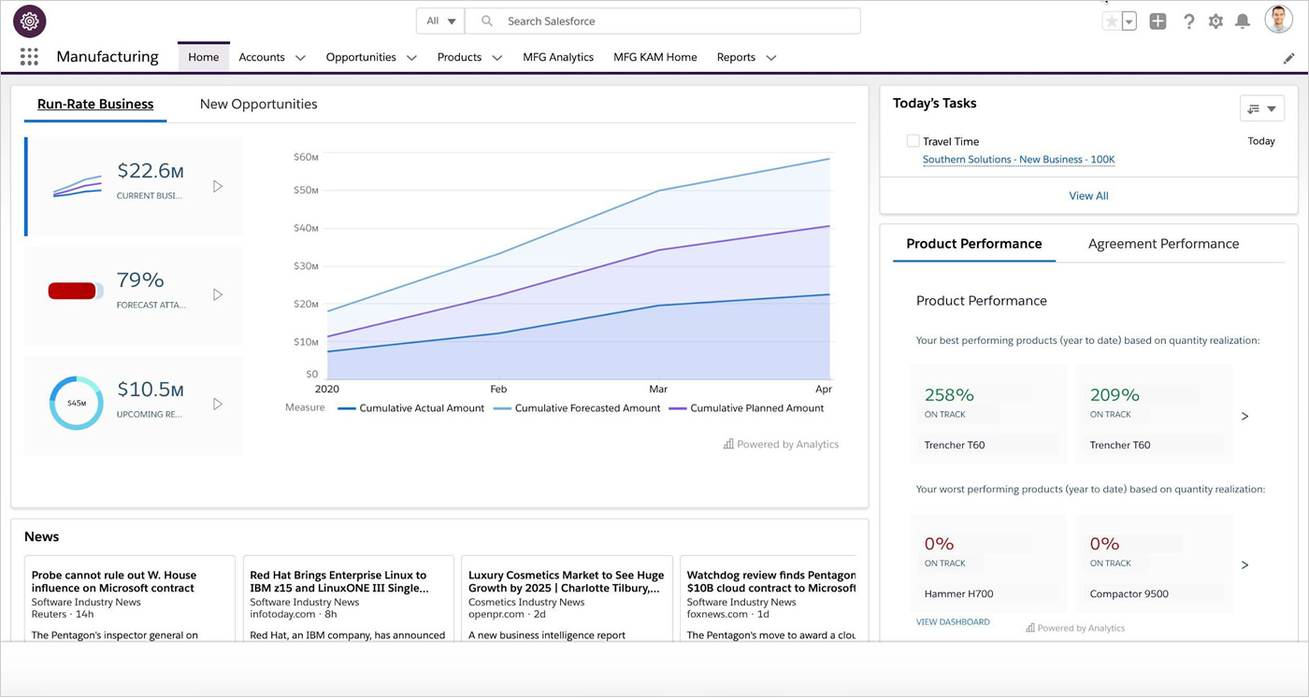Open Southern Solutions - New Business - 100K link
This screenshot has height=698, width=1309.
(1018, 160)
